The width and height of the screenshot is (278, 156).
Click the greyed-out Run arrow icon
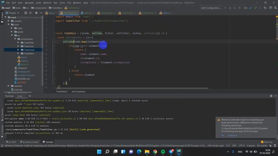225,8
